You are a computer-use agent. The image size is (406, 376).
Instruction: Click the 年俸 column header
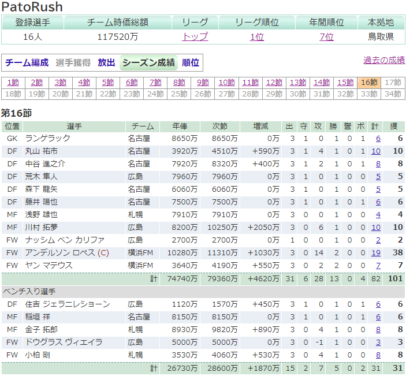point(180,126)
